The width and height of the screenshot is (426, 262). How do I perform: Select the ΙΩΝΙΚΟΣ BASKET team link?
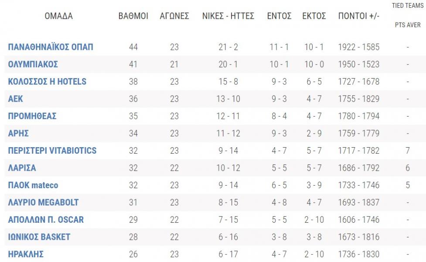[39, 237]
